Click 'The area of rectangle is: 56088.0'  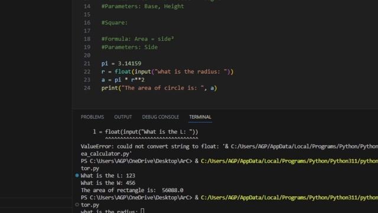[x=132, y=191]
